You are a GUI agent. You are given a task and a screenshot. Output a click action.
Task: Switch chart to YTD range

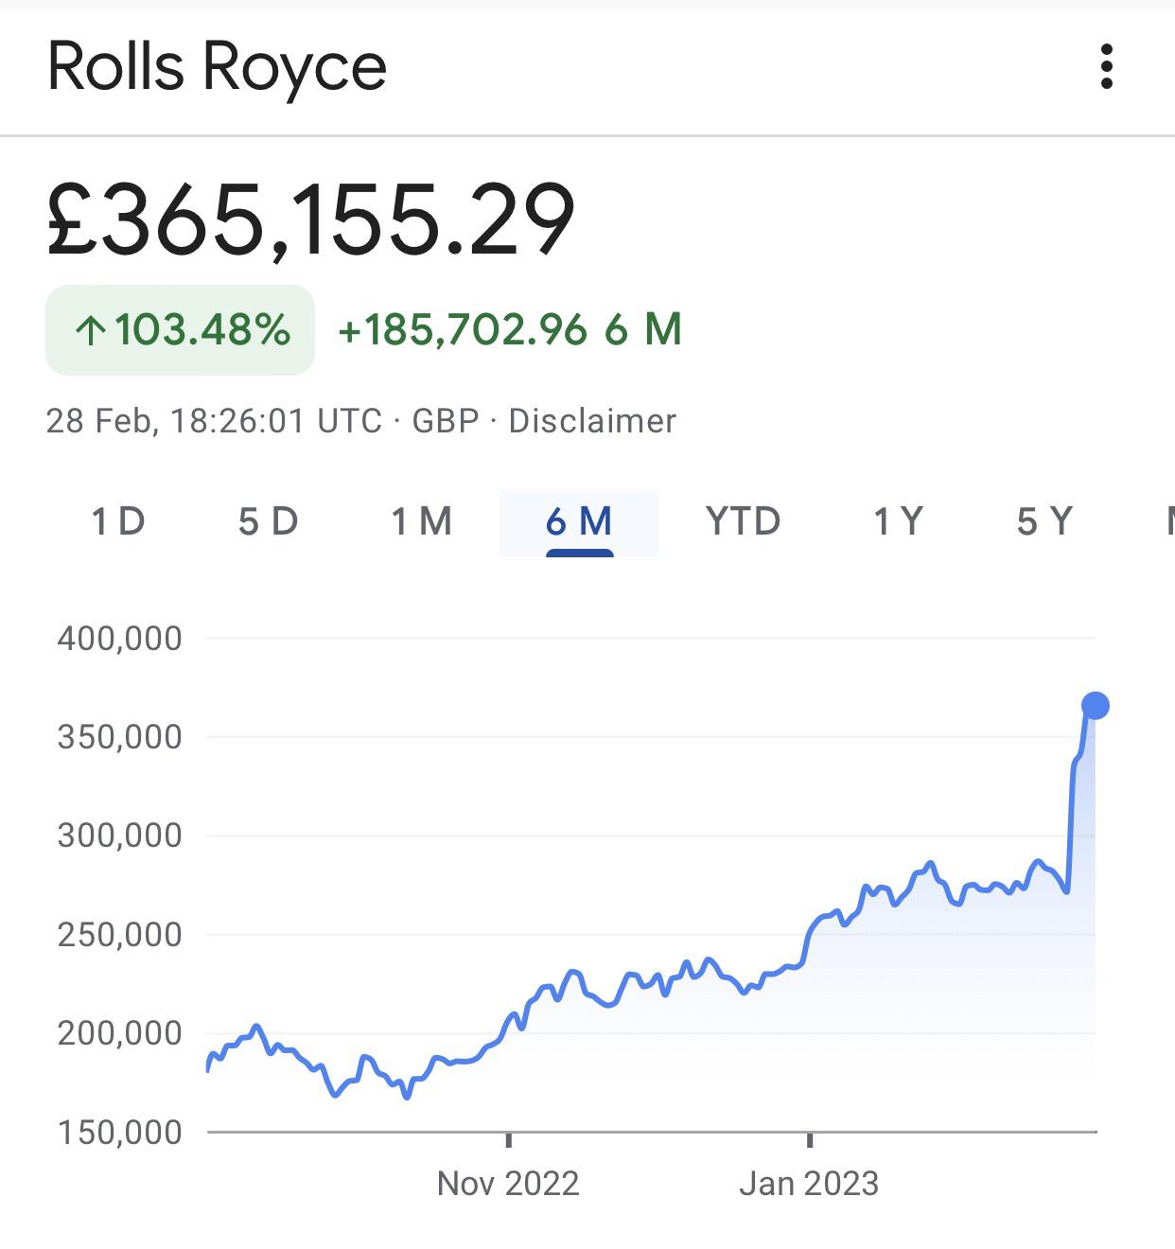point(743,521)
